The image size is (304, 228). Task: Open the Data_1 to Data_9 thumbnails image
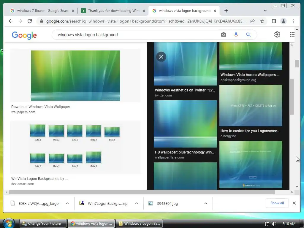tap(75, 147)
